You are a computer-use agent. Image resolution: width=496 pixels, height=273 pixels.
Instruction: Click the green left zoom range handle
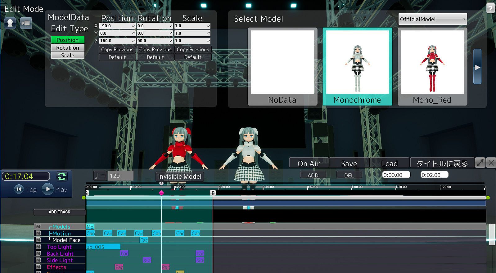[x=84, y=198]
